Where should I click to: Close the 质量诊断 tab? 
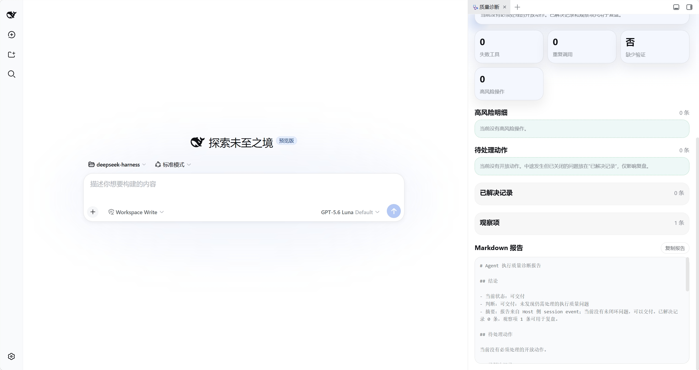click(504, 7)
